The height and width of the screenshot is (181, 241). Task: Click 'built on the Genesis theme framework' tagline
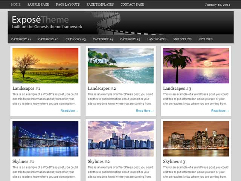(x=47, y=27)
